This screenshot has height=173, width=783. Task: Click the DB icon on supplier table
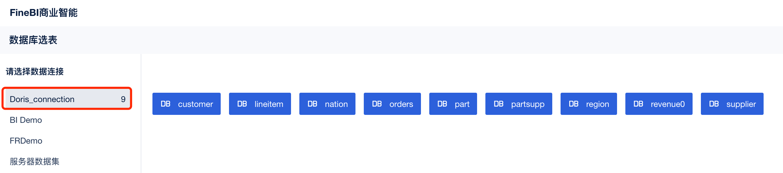714,104
